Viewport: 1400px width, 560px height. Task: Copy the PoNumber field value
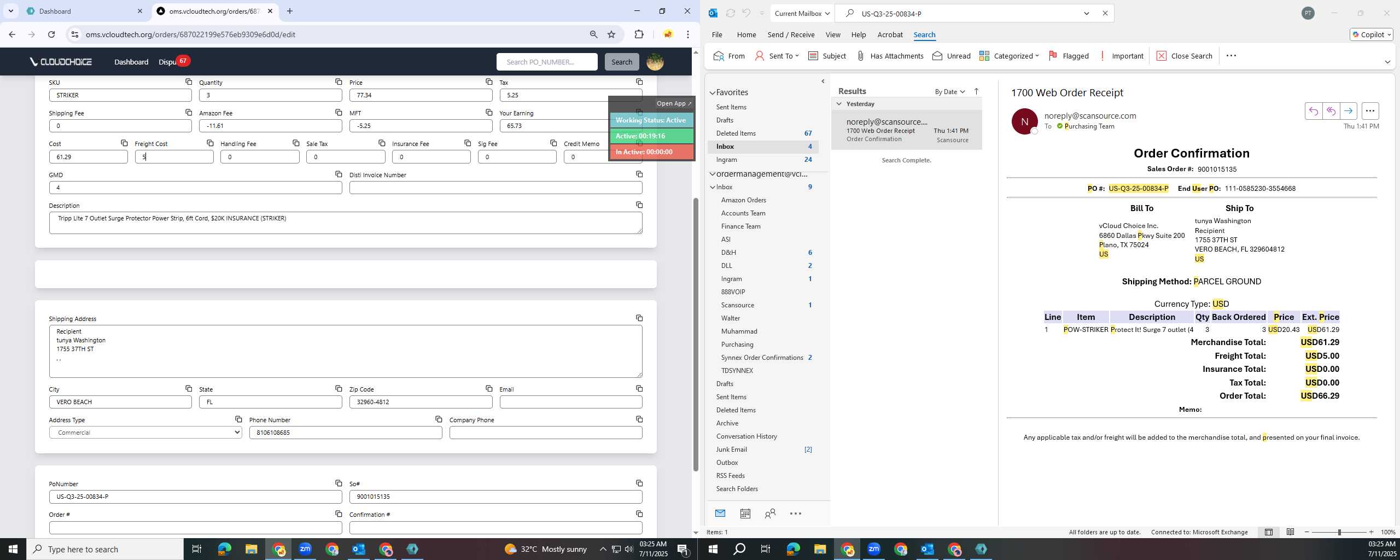(339, 483)
